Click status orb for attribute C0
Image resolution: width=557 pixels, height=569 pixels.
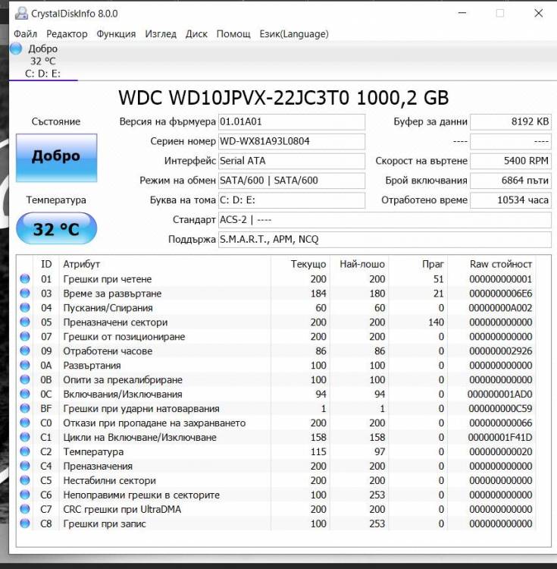(25, 423)
